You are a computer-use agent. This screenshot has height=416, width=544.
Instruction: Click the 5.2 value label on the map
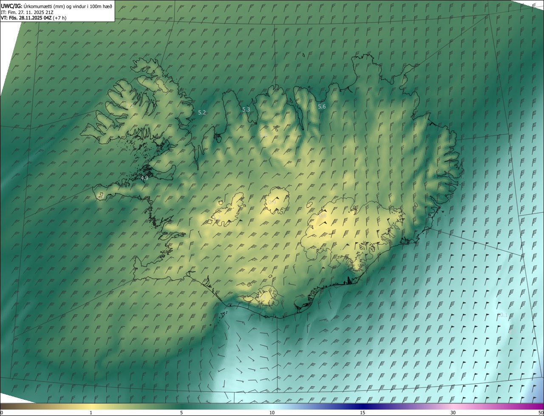pos(202,113)
